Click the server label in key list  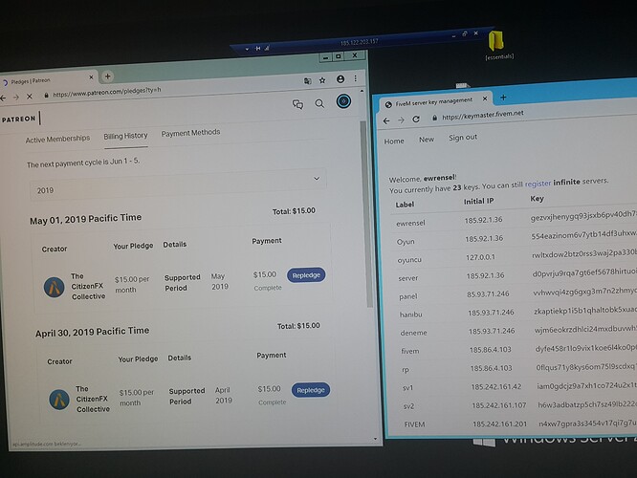pyautogui.click(x=408, y=278)
